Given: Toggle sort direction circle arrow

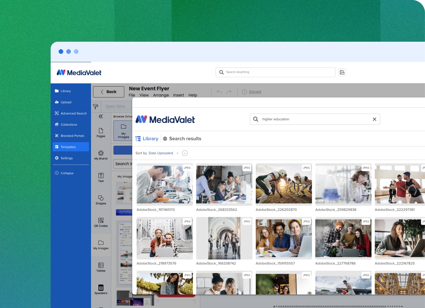Looking at the screenshot, I should 185,153.
